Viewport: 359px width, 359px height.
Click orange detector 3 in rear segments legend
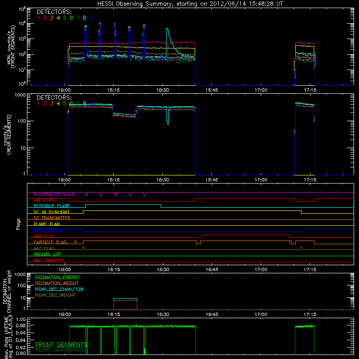(52, 104)
